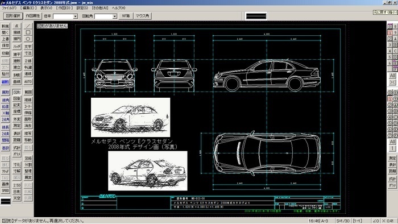398x224 pixels.
Task: Click the layer All button
Action: [x=392, y=76]
